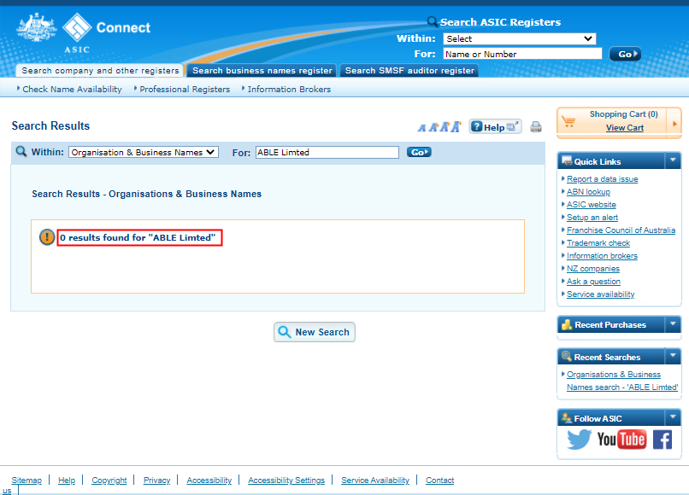Open the header Within Select dropdown
The width and height of the screenshot is (689, 495).
[x=520, y=38]
